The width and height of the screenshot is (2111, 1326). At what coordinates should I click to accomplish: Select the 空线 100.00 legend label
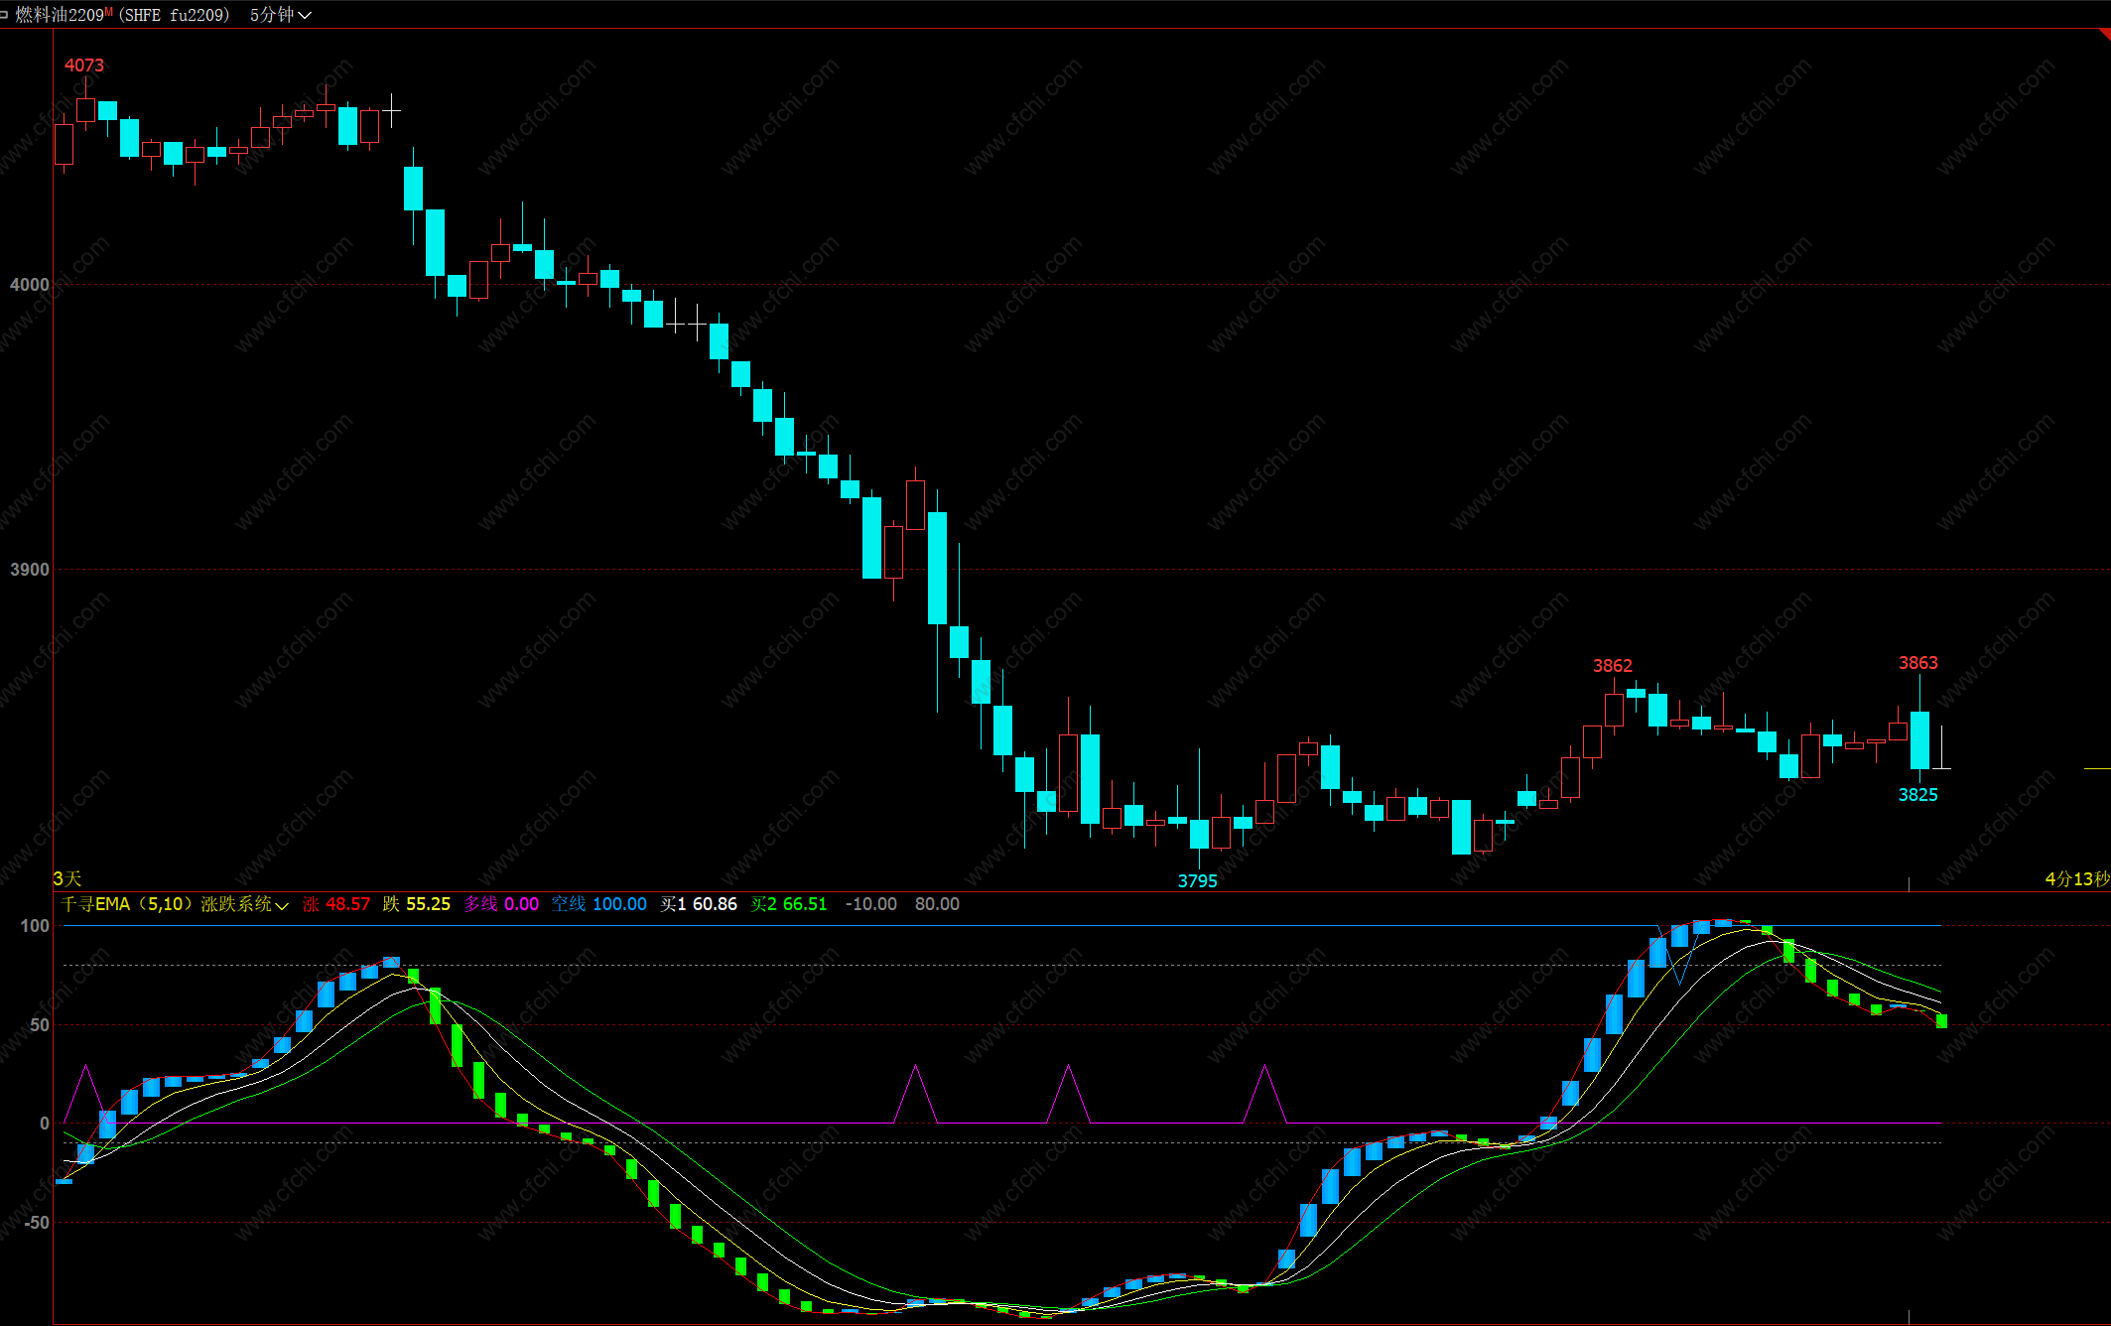[x=598, y=904]
